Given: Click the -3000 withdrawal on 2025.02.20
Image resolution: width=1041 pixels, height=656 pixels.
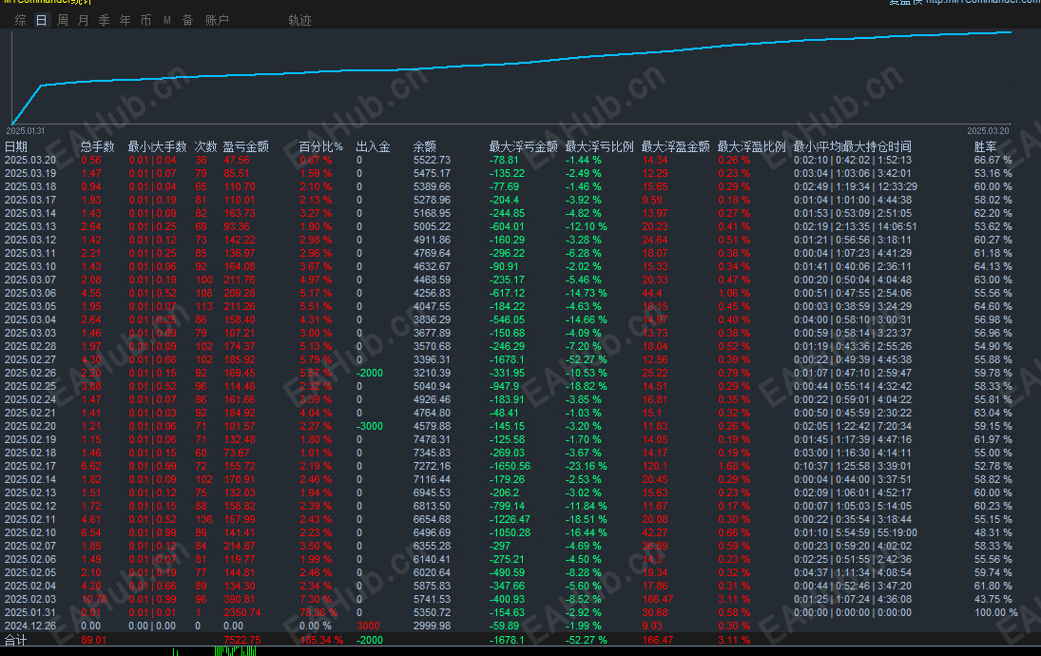Looking at the screenshot, I should 370,426.
